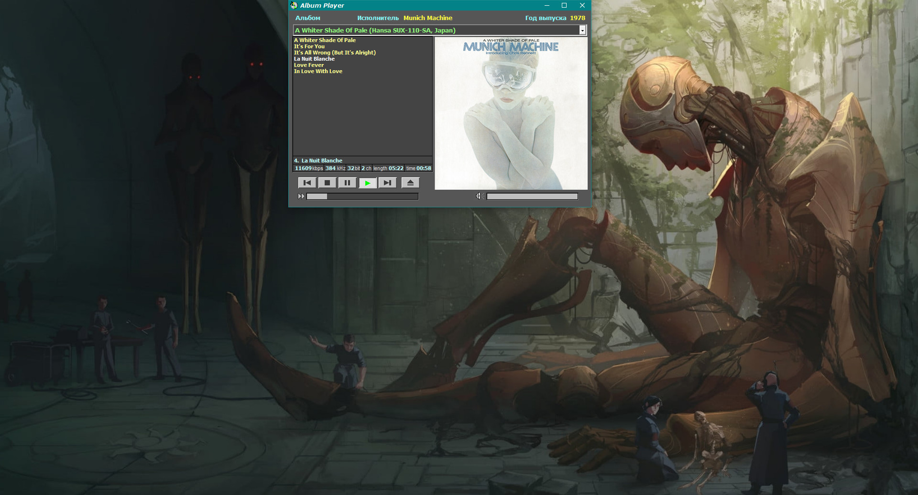Image resolution: width=918 pixels, height=495 pixels.
Task: Skip to the next track
Action: pyautogui.click(x=387, y=183)
